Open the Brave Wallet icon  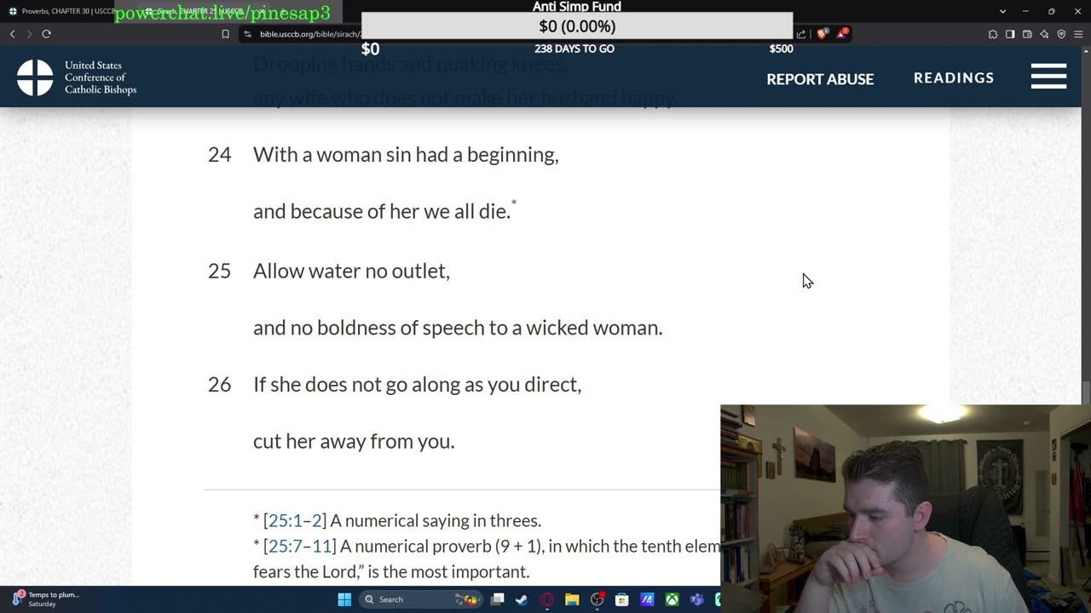coord(1027,34)
